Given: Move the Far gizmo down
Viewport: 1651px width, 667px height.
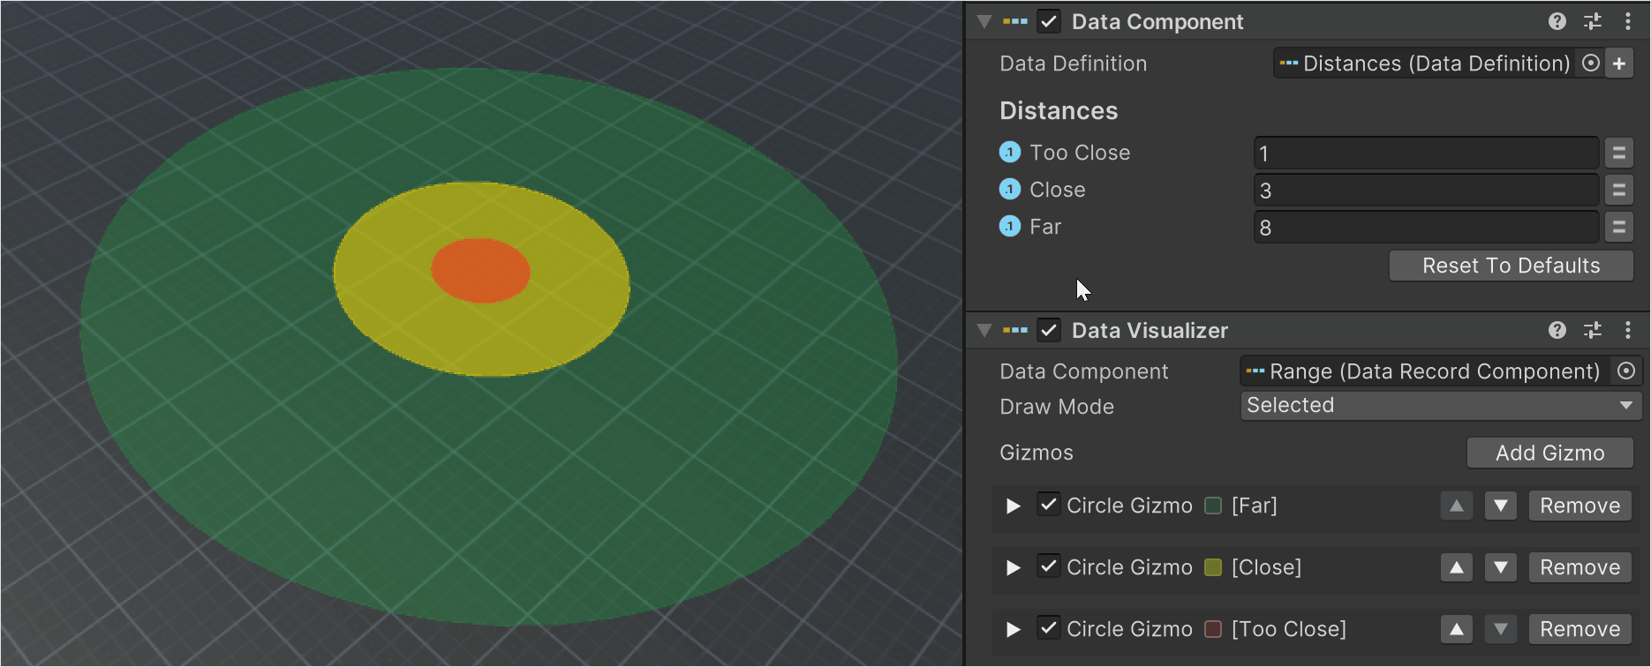Looking at the screenshot, I should coord(1501,506).
